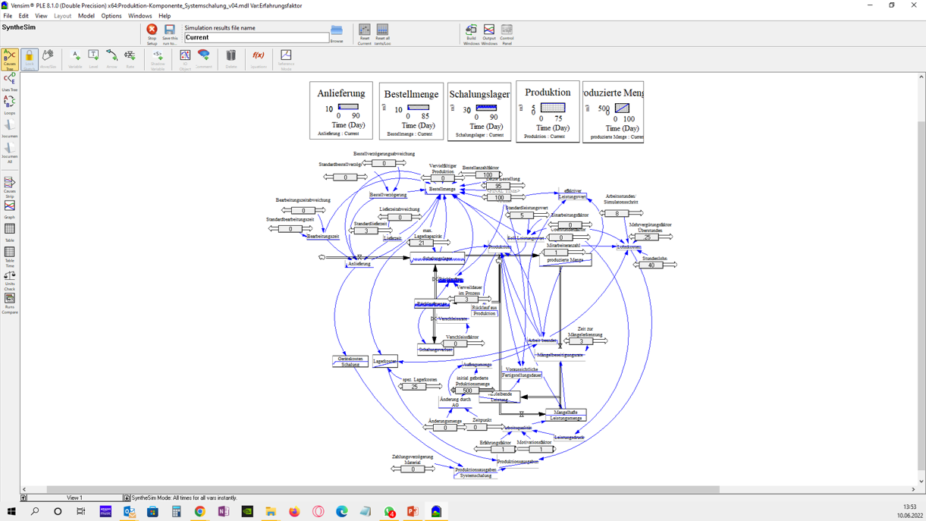This screenshot has width=926, height=521.
Task: Click Build Windows toolbar button
Action: pos(471,33)
